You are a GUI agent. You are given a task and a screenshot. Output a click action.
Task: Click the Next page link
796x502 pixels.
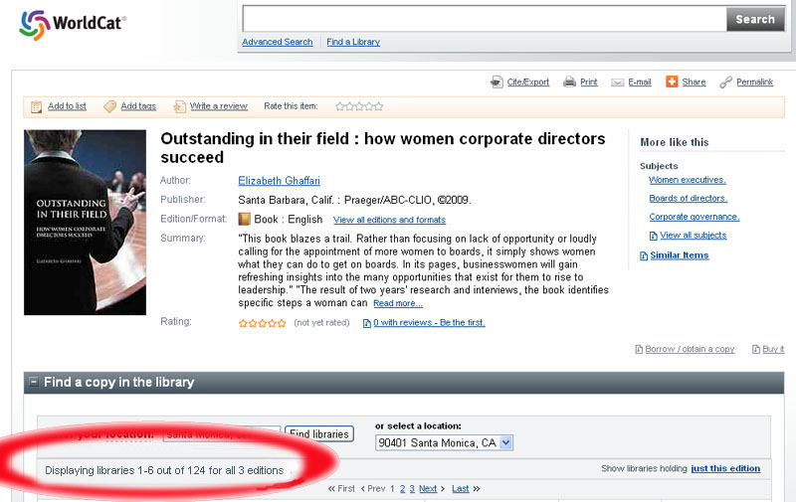point(428,489)
